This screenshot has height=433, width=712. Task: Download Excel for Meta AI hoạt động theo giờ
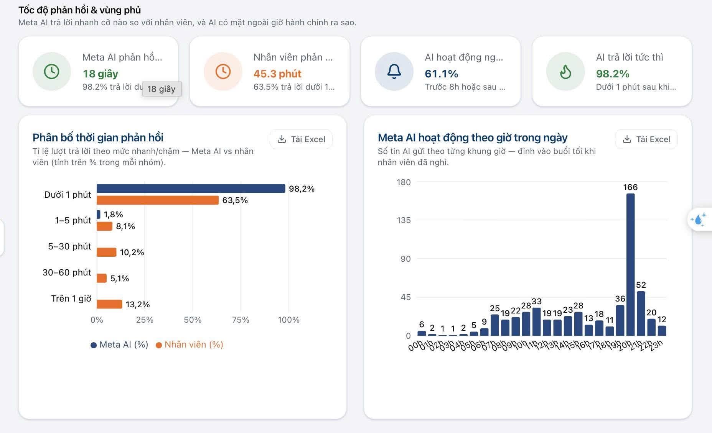pyautogui.click(x=646, y=139)
